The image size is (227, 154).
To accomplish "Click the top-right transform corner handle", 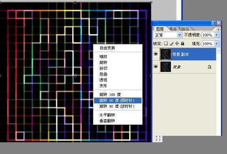I will (151, 2).
